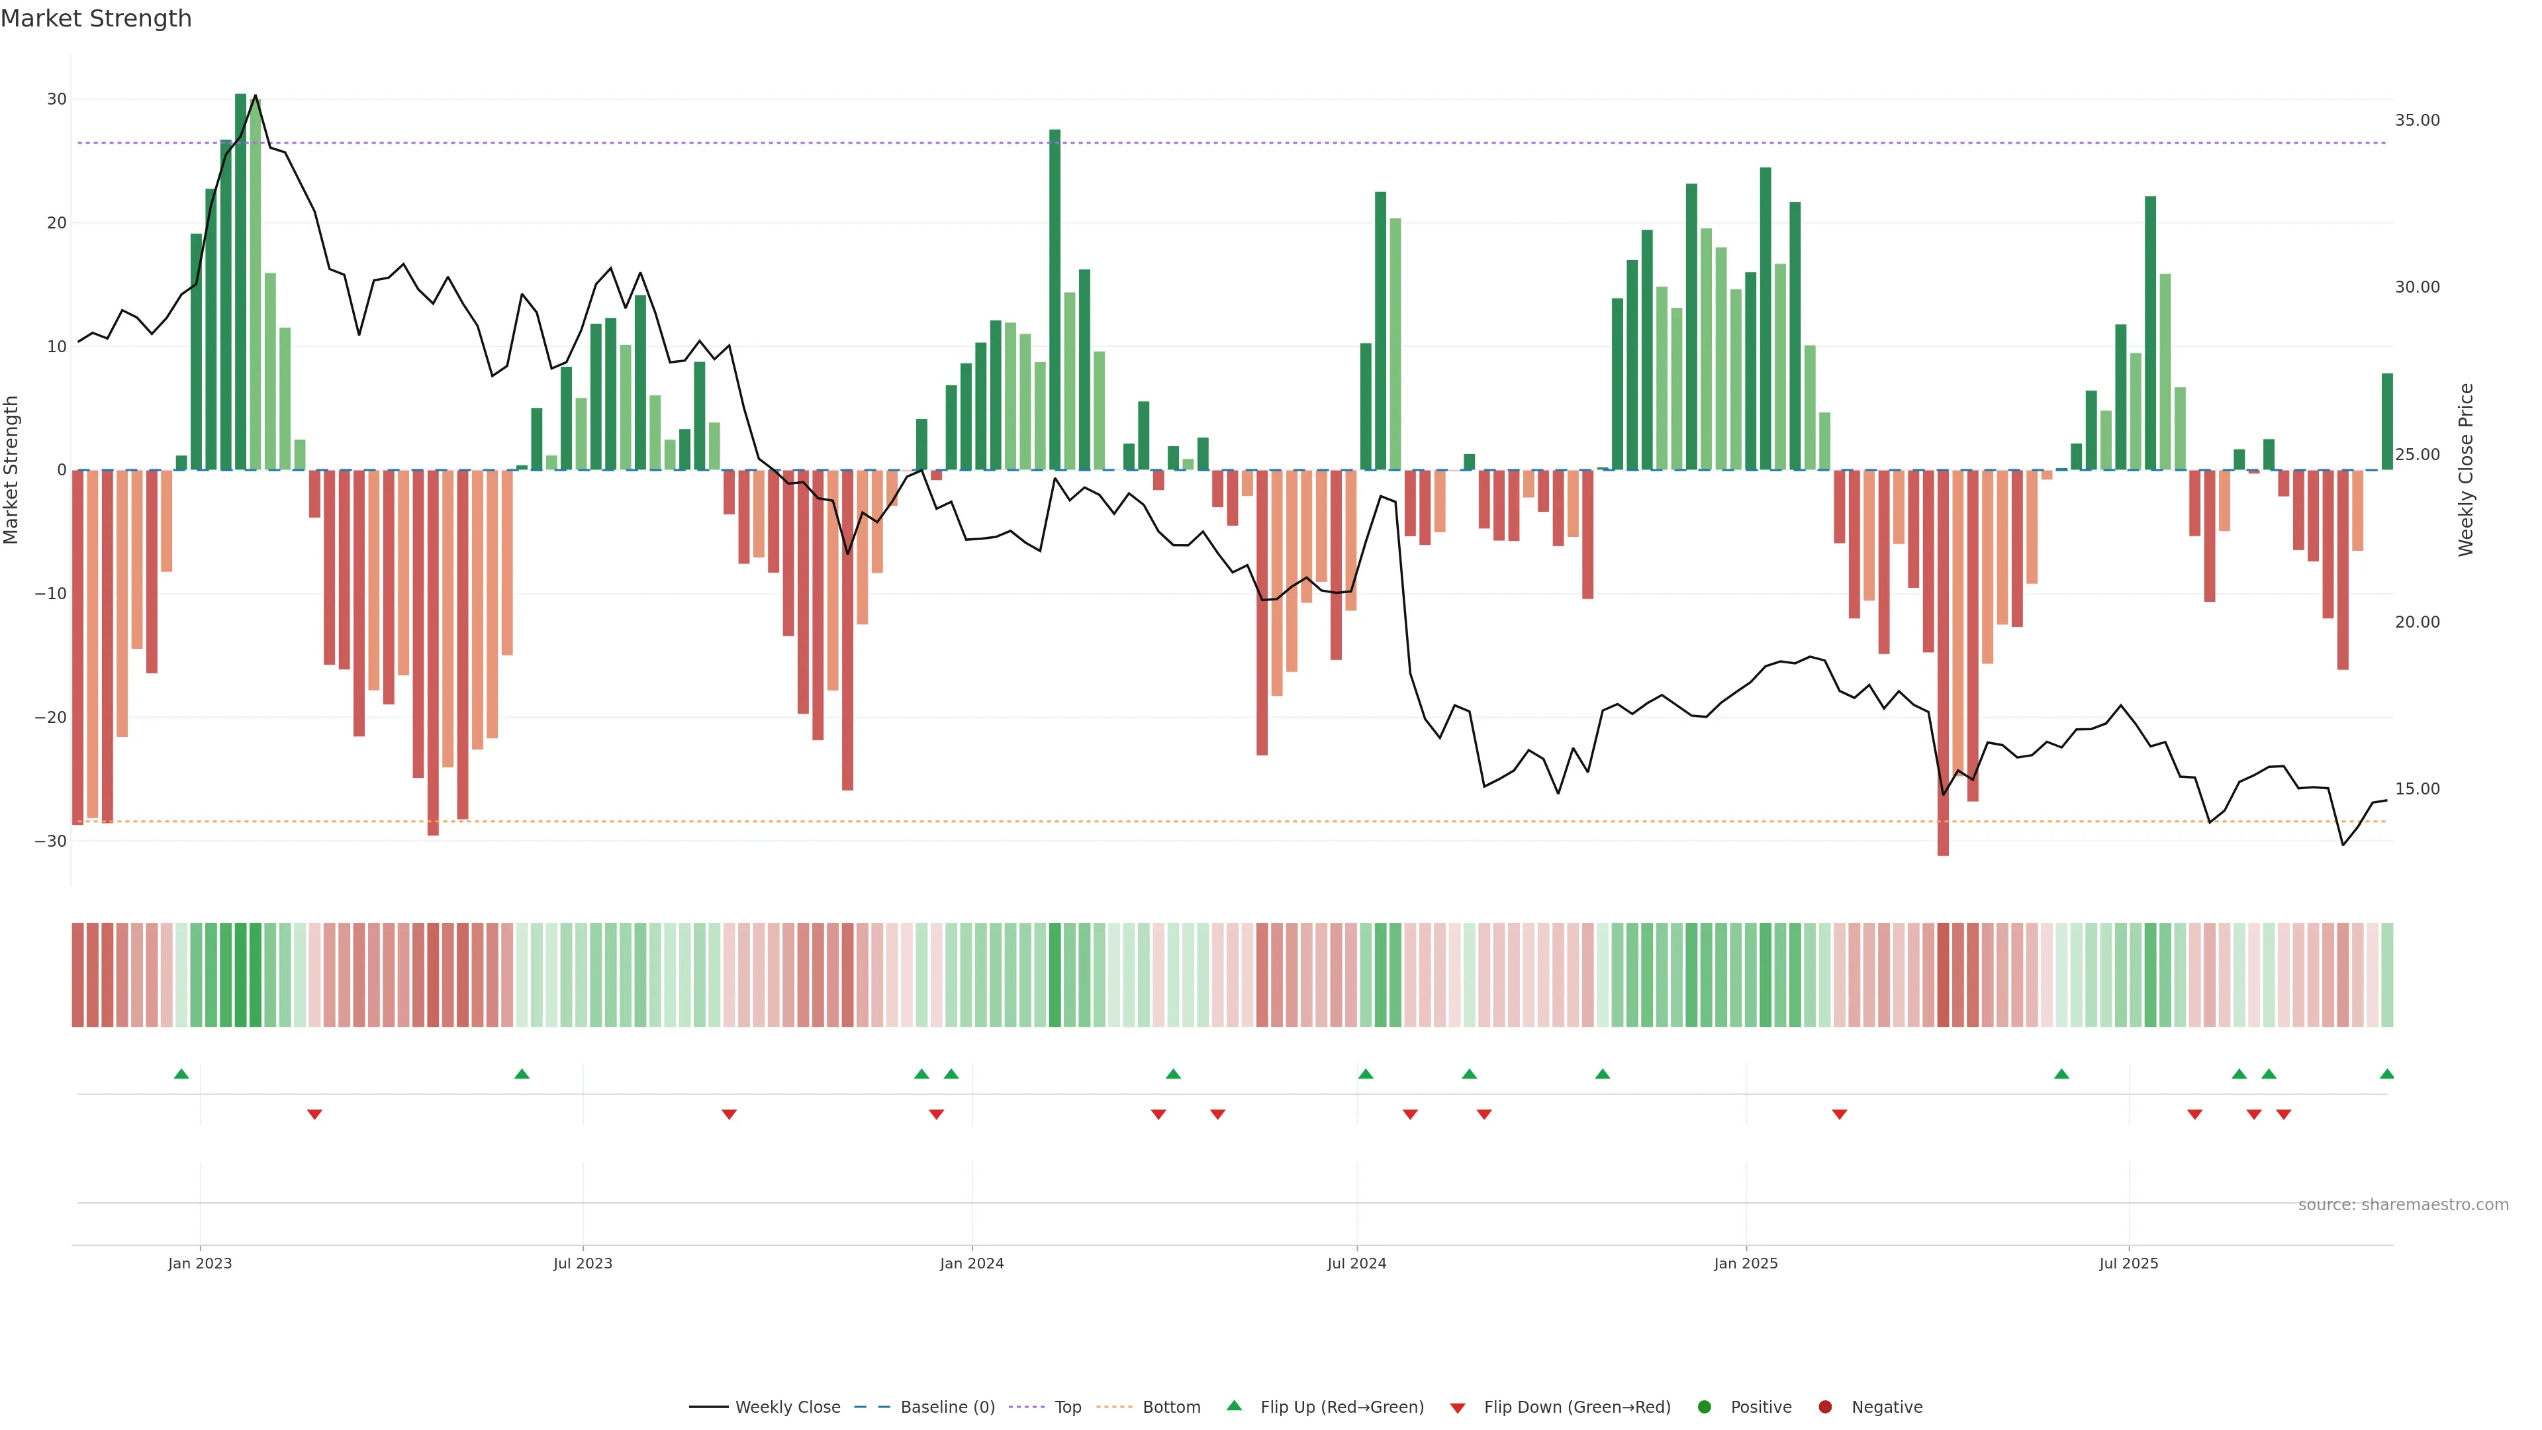The image size is (2542, 1430).
Task: Click the Flip Down red triangle legend icon
Action: pyautogui.click(x=1458, y=1408)
